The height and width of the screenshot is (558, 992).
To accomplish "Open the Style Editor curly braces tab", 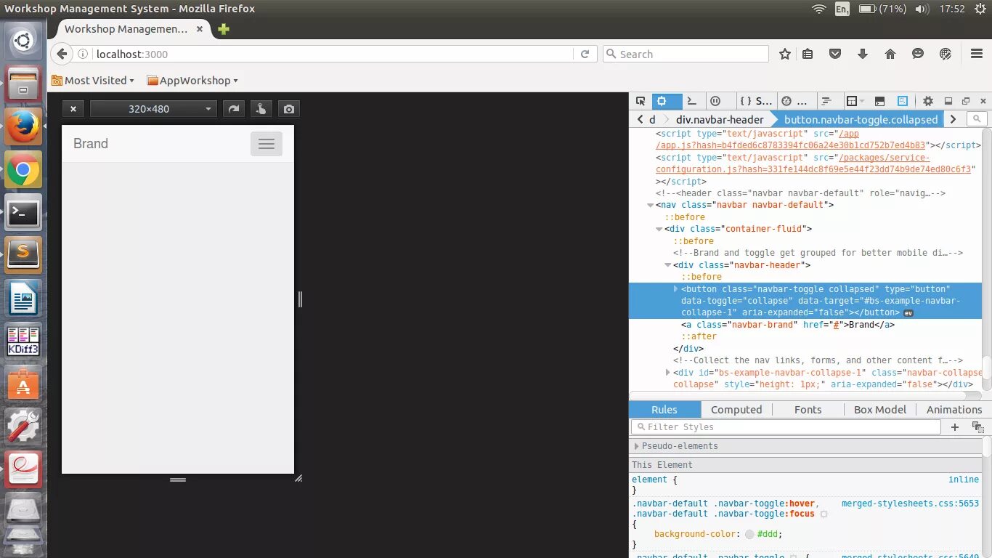I will click(x=755, y=101).
